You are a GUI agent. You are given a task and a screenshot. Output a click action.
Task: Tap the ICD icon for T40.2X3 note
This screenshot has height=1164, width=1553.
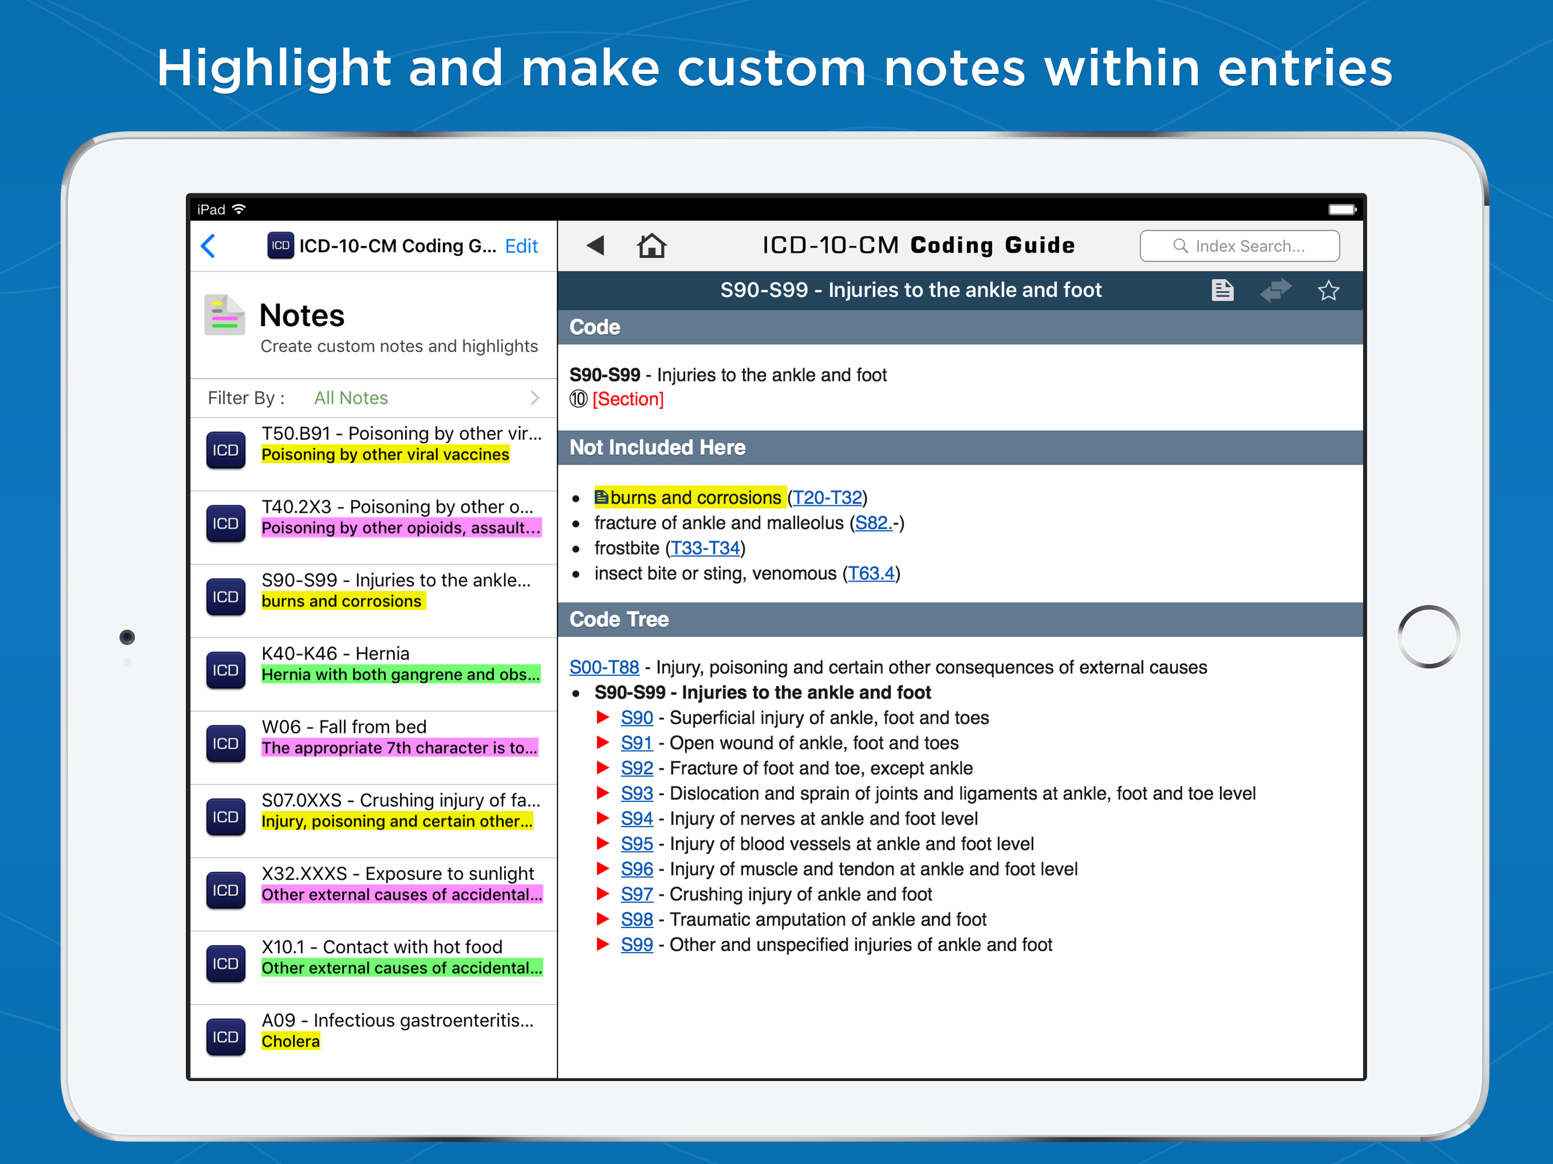coord(225,523)
